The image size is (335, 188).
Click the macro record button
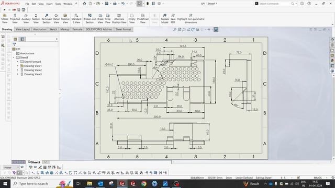[x=14, y=10]
